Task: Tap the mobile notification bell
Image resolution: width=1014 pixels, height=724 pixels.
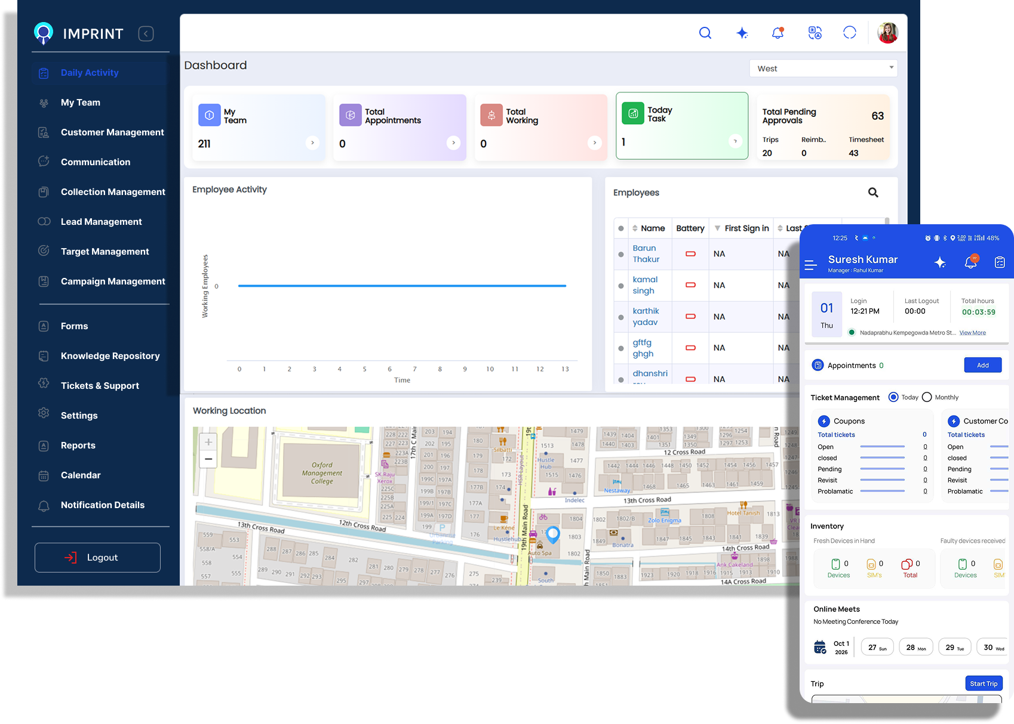Action: point(972,262)
